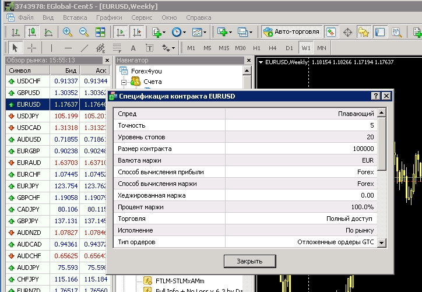This screenshot has height=292, width=422.
Task: Select the GBPUSD symbol row
Action: click(58, 93)
